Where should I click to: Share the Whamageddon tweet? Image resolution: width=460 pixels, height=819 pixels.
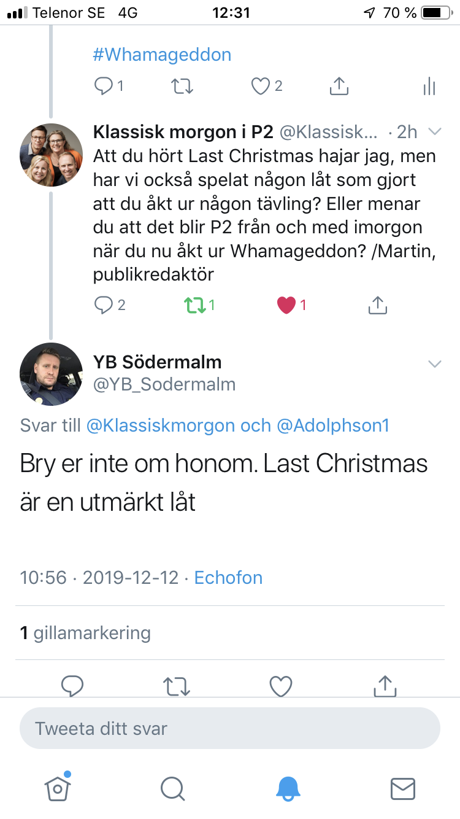(x=339, y=87)
